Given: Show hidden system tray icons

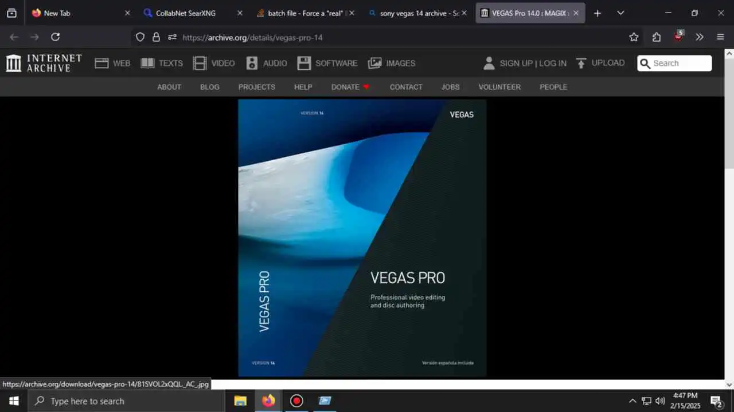Looking at the screenshot, I should point(633,401).
